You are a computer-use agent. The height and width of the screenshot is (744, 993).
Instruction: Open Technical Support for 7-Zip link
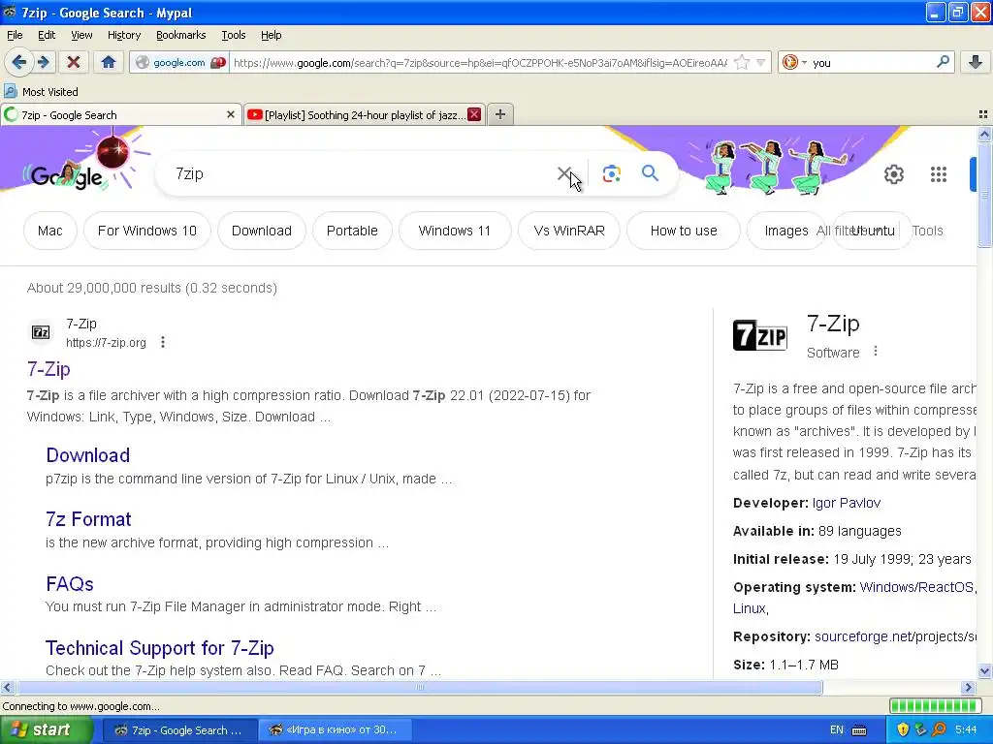click(x=160, y=648)
